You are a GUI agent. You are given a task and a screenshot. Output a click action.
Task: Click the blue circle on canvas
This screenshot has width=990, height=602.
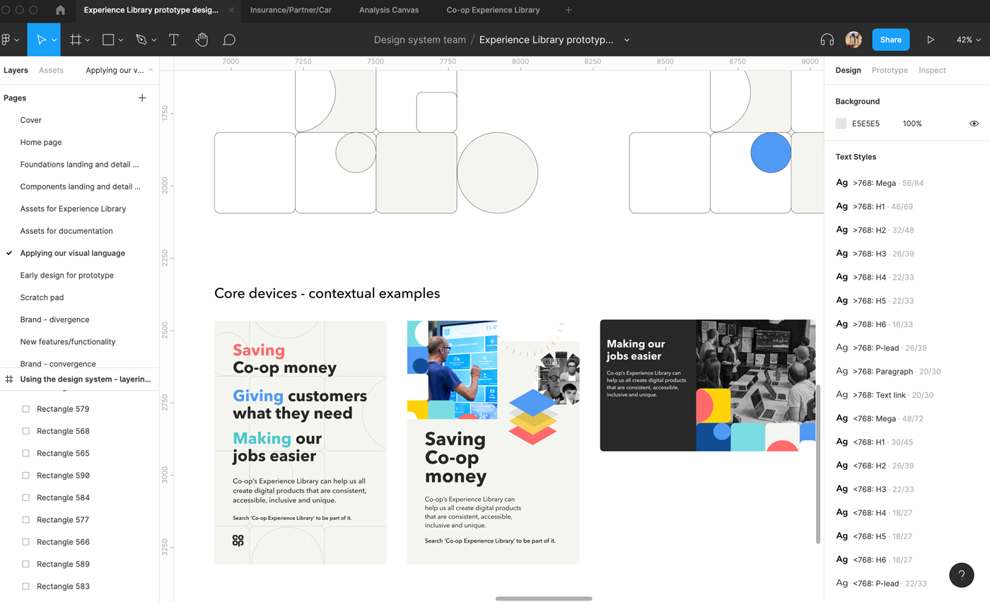[x=771, y=152]
